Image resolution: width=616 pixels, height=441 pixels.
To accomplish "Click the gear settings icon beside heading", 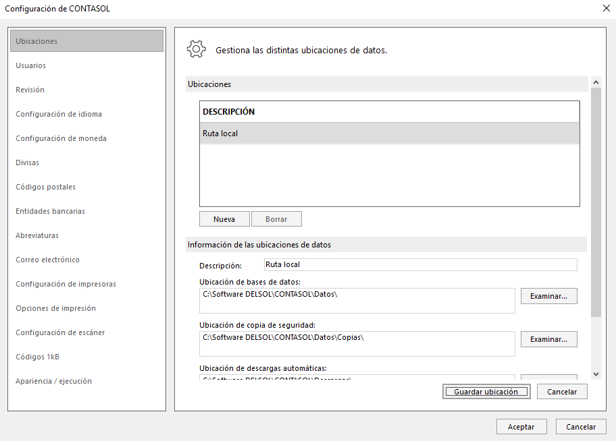I will coord(196,49).
